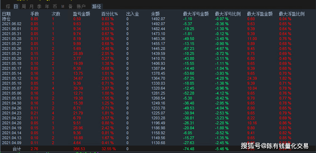Click balance value 1364.70

pyautogui.click(x=158, y=78)
